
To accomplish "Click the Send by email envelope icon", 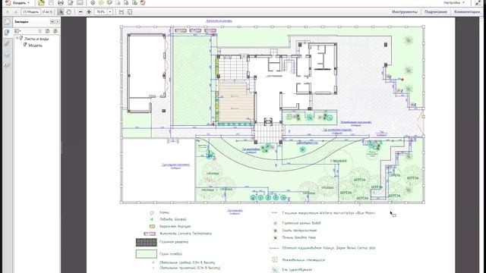I will coord(80,3).
